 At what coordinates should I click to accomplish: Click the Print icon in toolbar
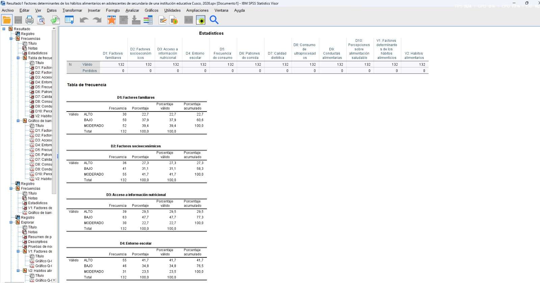(x=30, y=20)
